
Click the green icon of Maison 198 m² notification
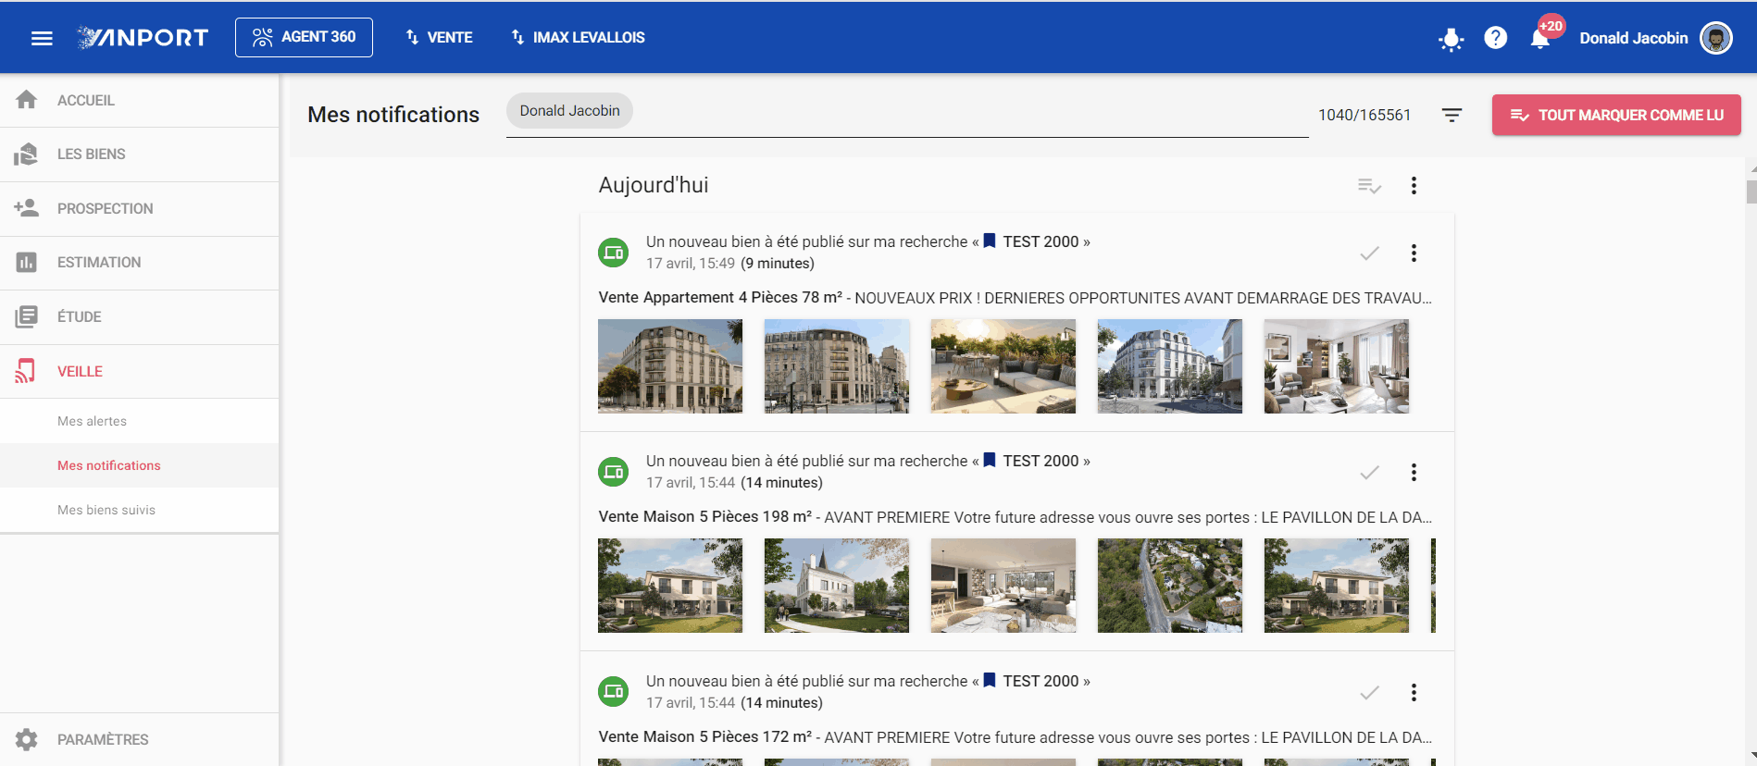[x=613, y=472]
